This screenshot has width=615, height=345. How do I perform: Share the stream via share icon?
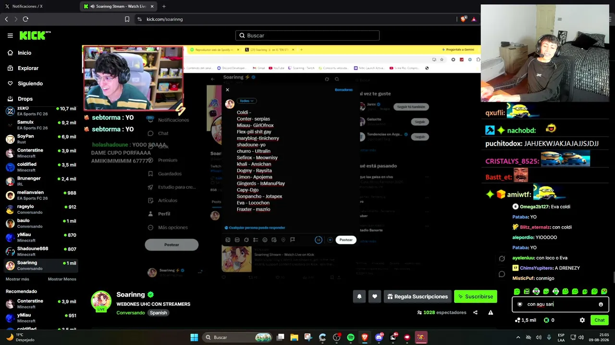click(475, 312)
